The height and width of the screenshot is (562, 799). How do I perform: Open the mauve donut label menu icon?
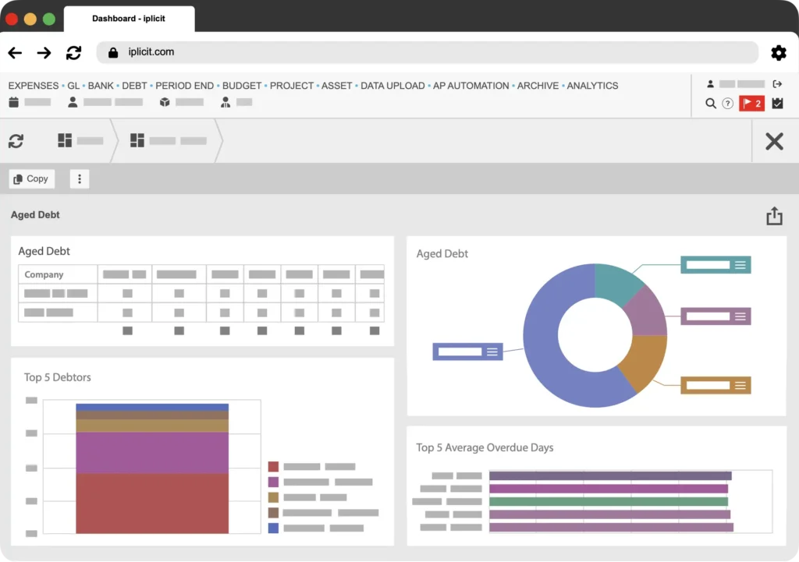coord(740,316)
